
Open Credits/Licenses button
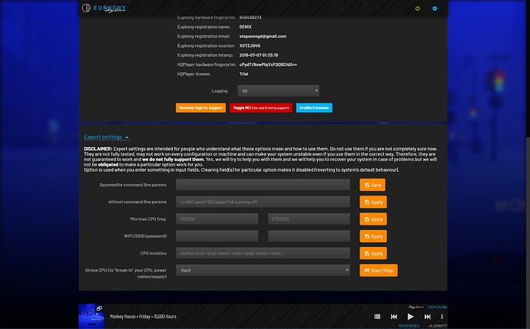point(314,107)
